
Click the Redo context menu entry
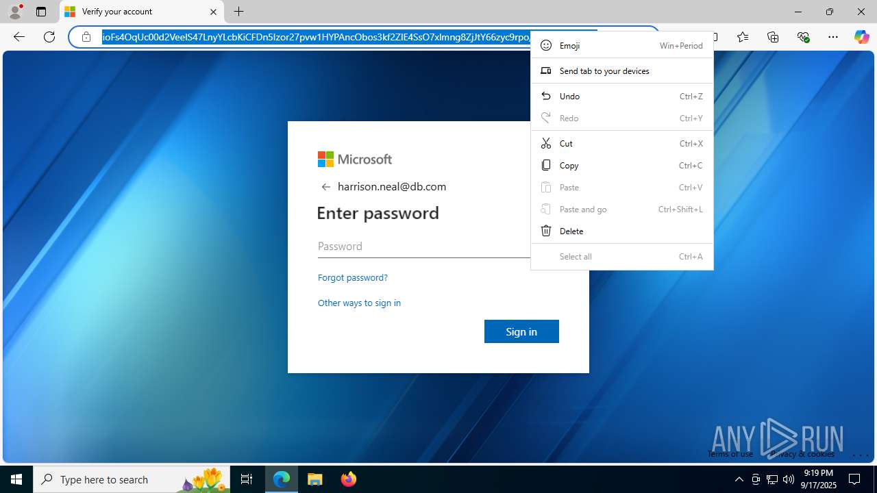(x=622, y=118)
